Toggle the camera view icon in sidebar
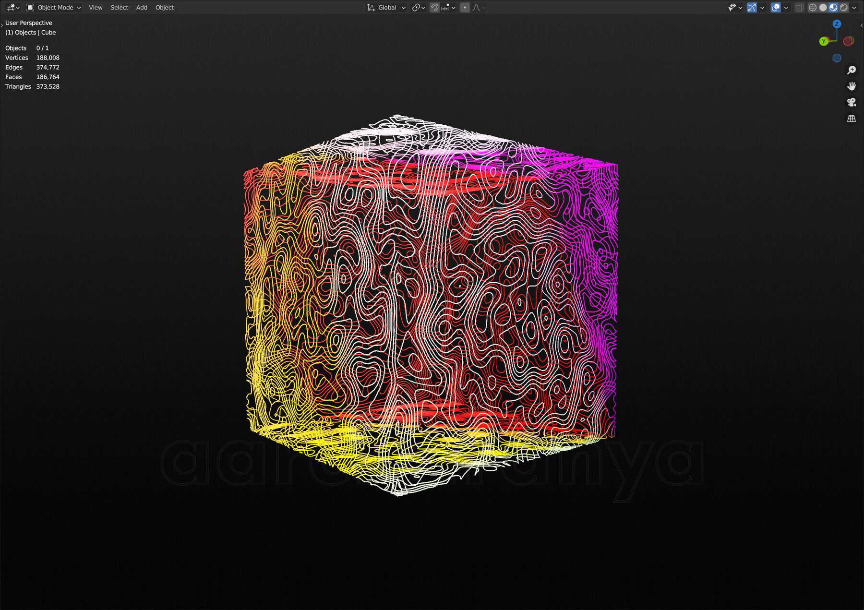The height and width of the screenshot is (610, 864). click(852, 102)
